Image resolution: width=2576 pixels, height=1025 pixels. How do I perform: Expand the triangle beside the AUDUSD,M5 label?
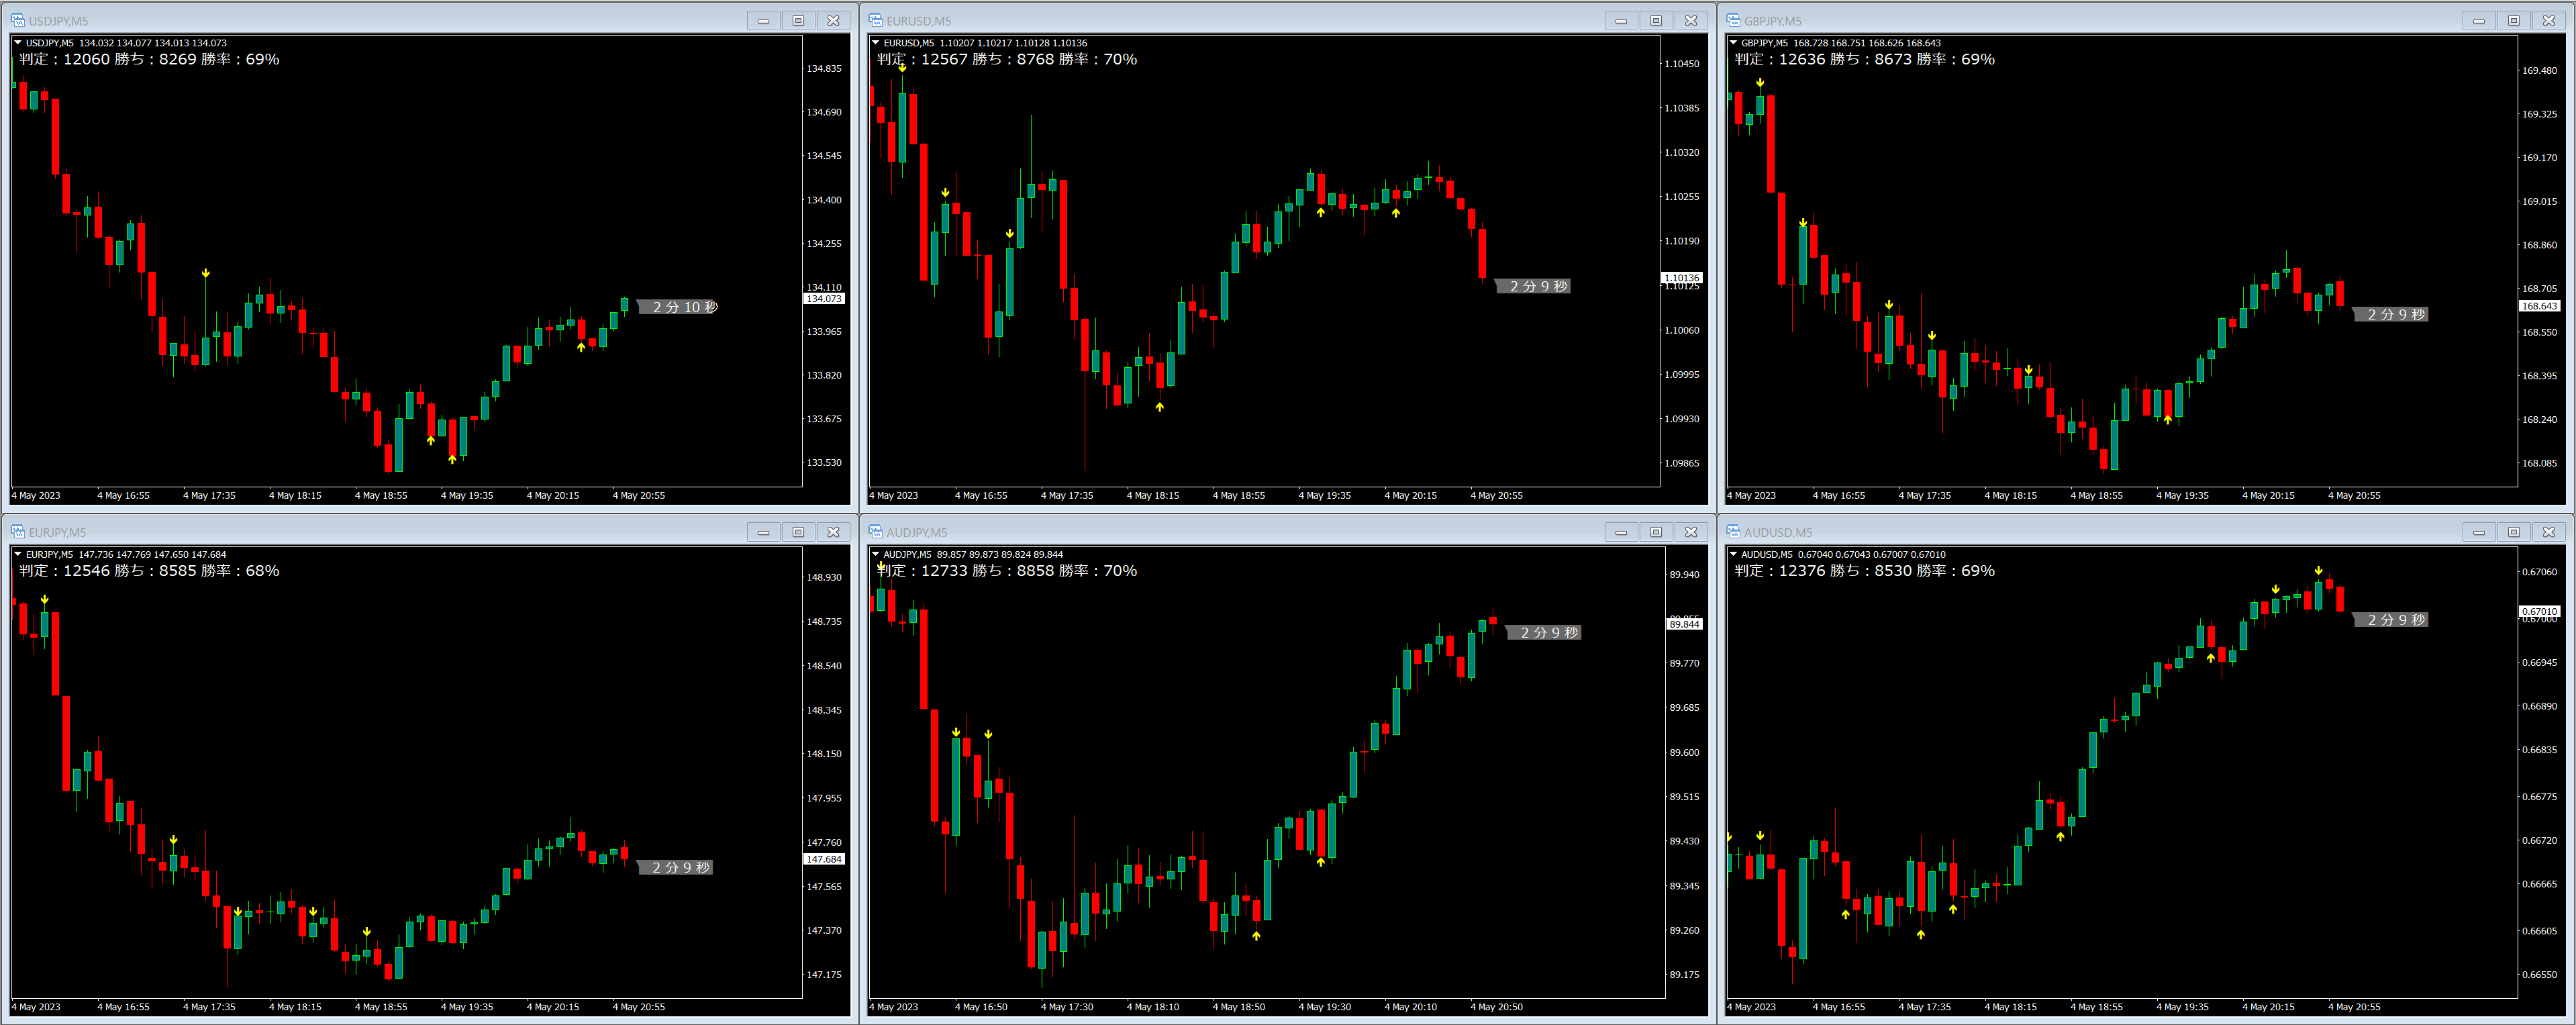coord(1733,554)
